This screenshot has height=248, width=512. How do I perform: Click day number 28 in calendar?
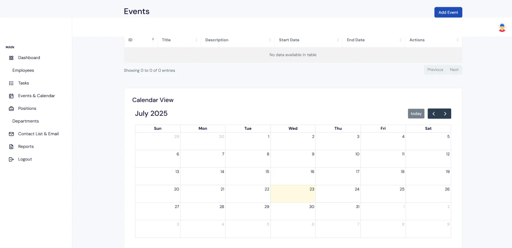pyautogui.click(x=222, y=207)
